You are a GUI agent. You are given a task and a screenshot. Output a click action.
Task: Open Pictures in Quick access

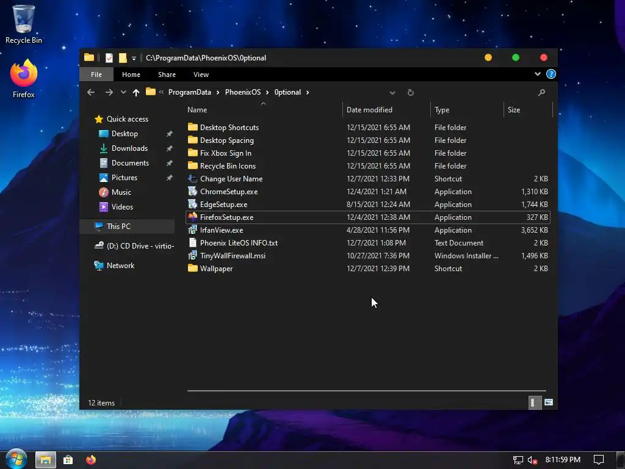coord(125,178)
